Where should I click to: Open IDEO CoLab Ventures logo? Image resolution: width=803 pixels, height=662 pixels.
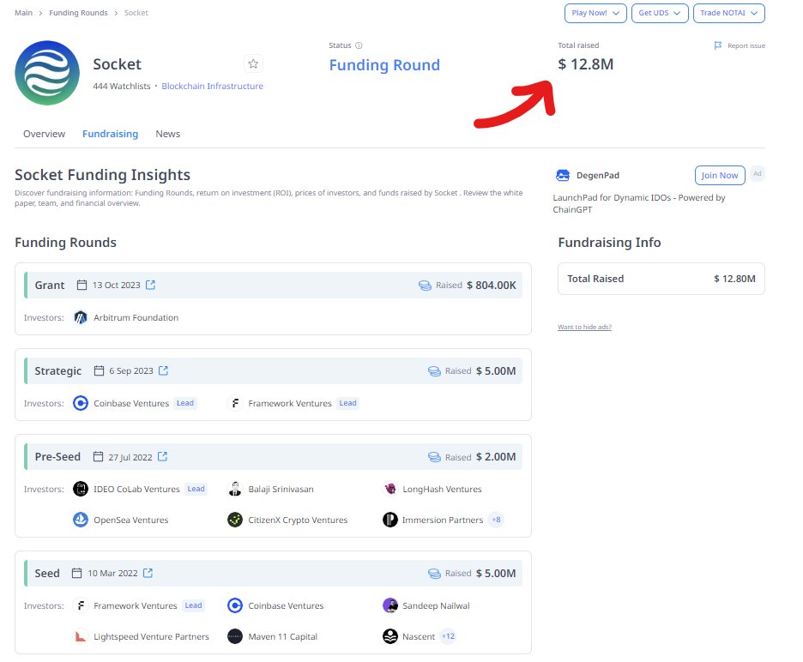click(x=81, y=489)
